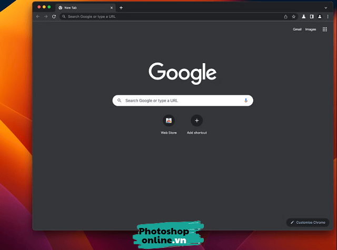Click the Google logo
This screenshot has width=337, height=250.
(183, 73)
